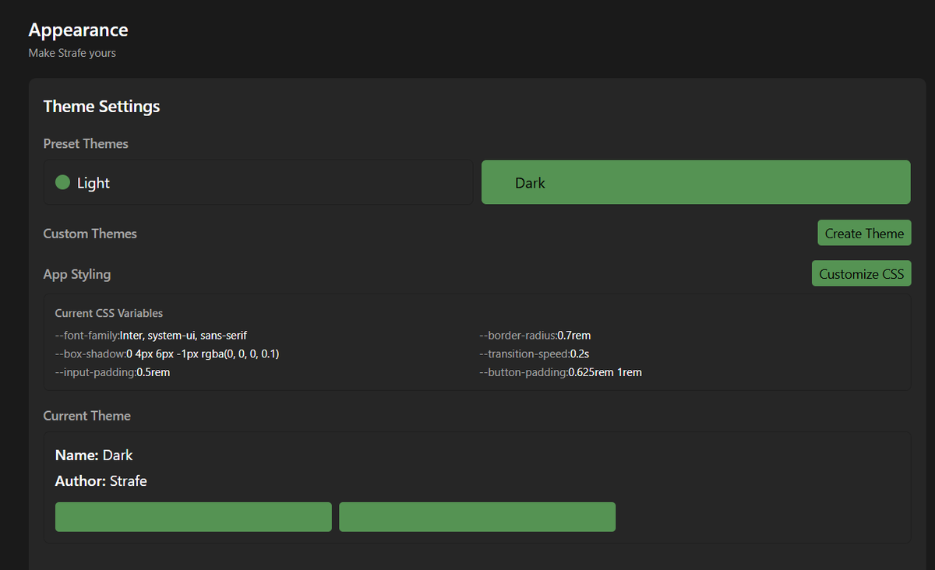Click the --border-radius value 0.7rem
Viewport: 935px width, 570px height.
click(574, 335)
